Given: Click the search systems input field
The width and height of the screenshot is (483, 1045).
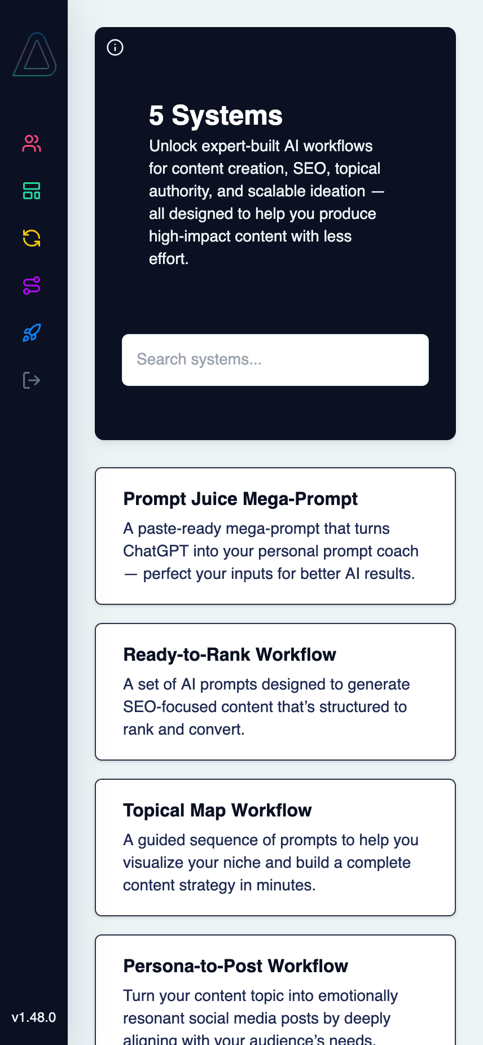Looking at the screenshot, I should [x=275, y=359].
